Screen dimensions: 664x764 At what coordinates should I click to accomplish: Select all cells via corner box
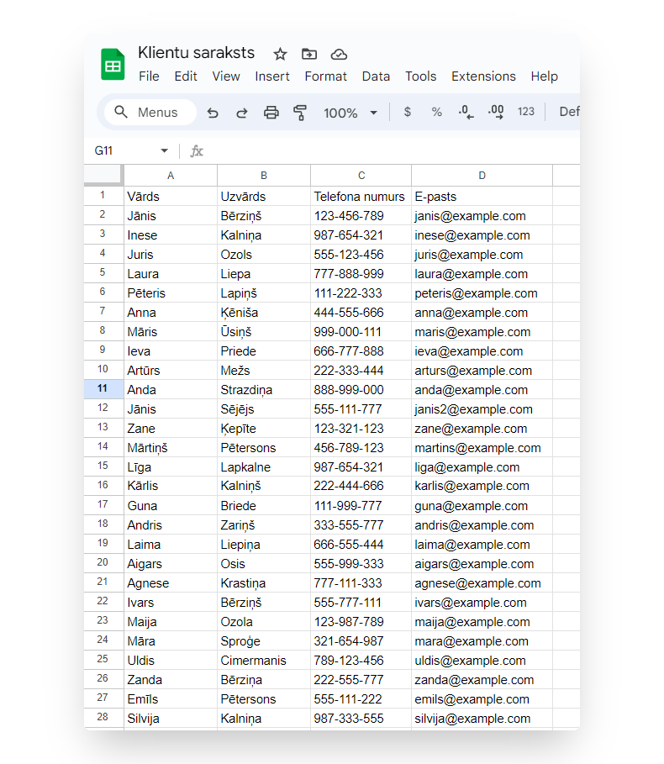(103, 175)
